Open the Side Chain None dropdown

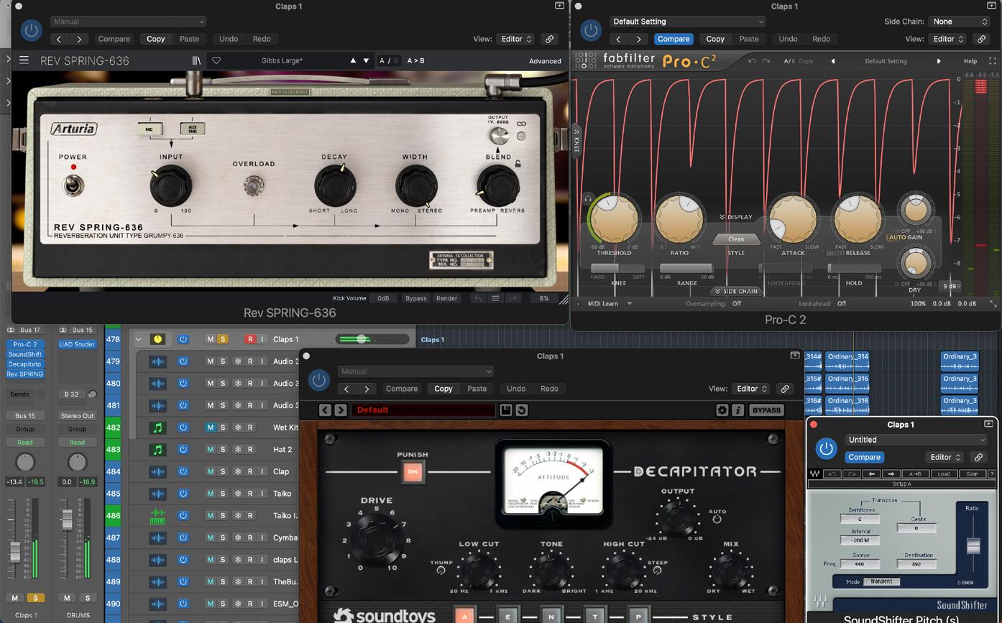coord(959,22)
